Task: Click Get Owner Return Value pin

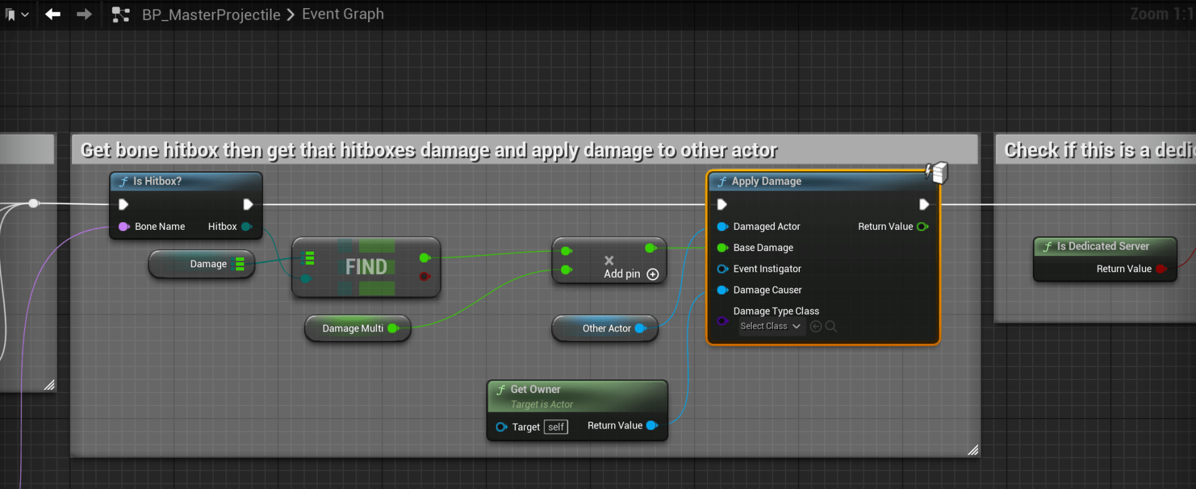Action: 652,425
